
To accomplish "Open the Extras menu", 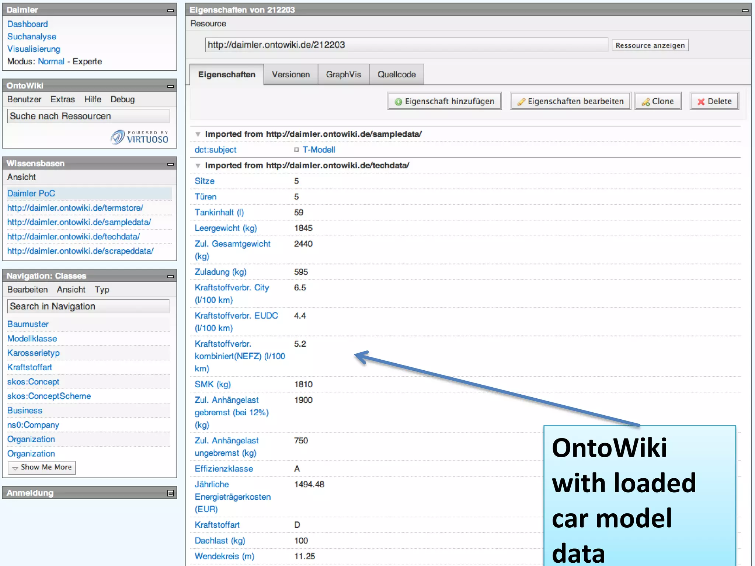I will 63,99.
